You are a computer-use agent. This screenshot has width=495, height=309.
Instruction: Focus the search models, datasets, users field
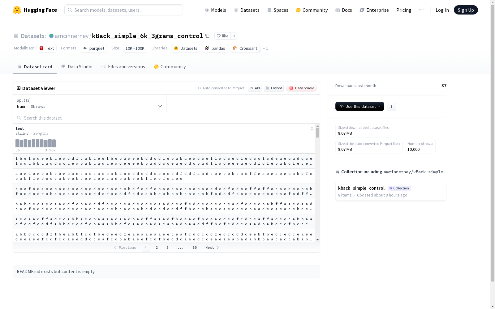tap(124, 10)
